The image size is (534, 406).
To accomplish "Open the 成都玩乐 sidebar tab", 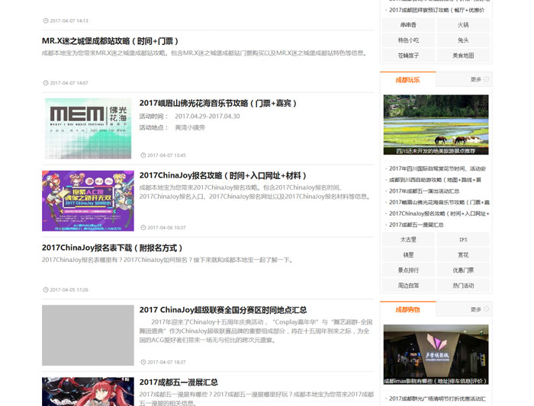I will (407, 79).
